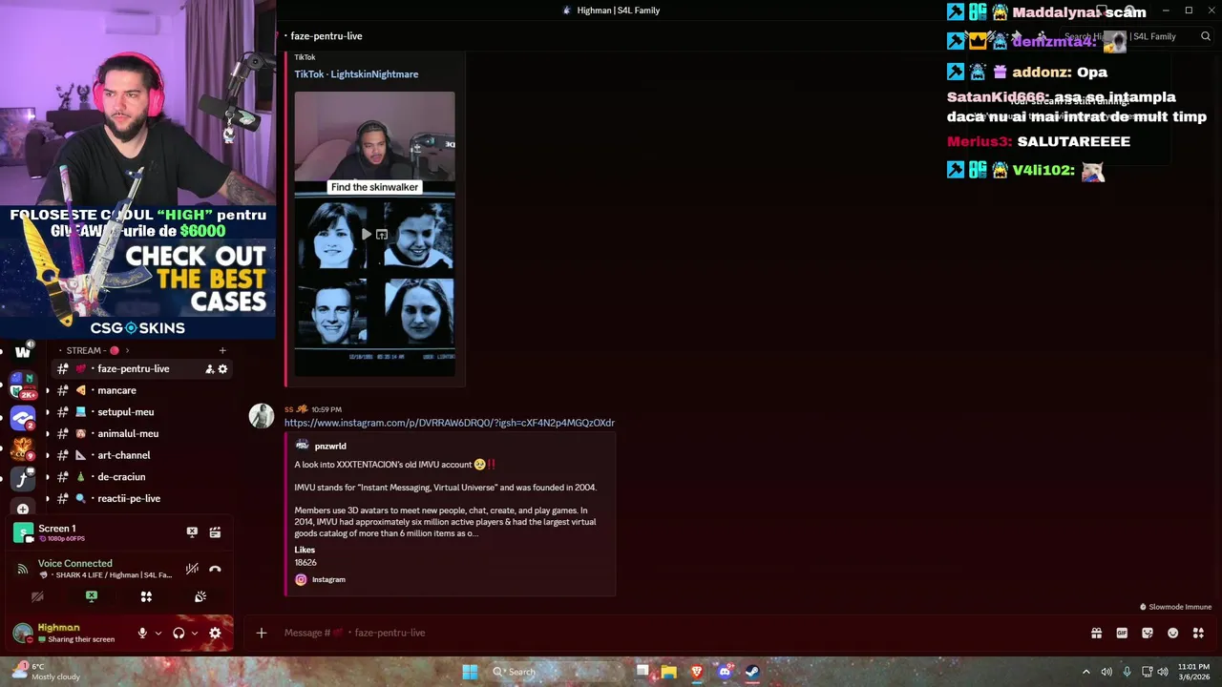The image size is (1222, 687).
Task: Click the add a server plus button
Action: pyautogui.click(x=23, y=510)
